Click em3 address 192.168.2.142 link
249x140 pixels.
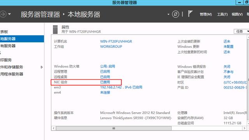(121, 87)
